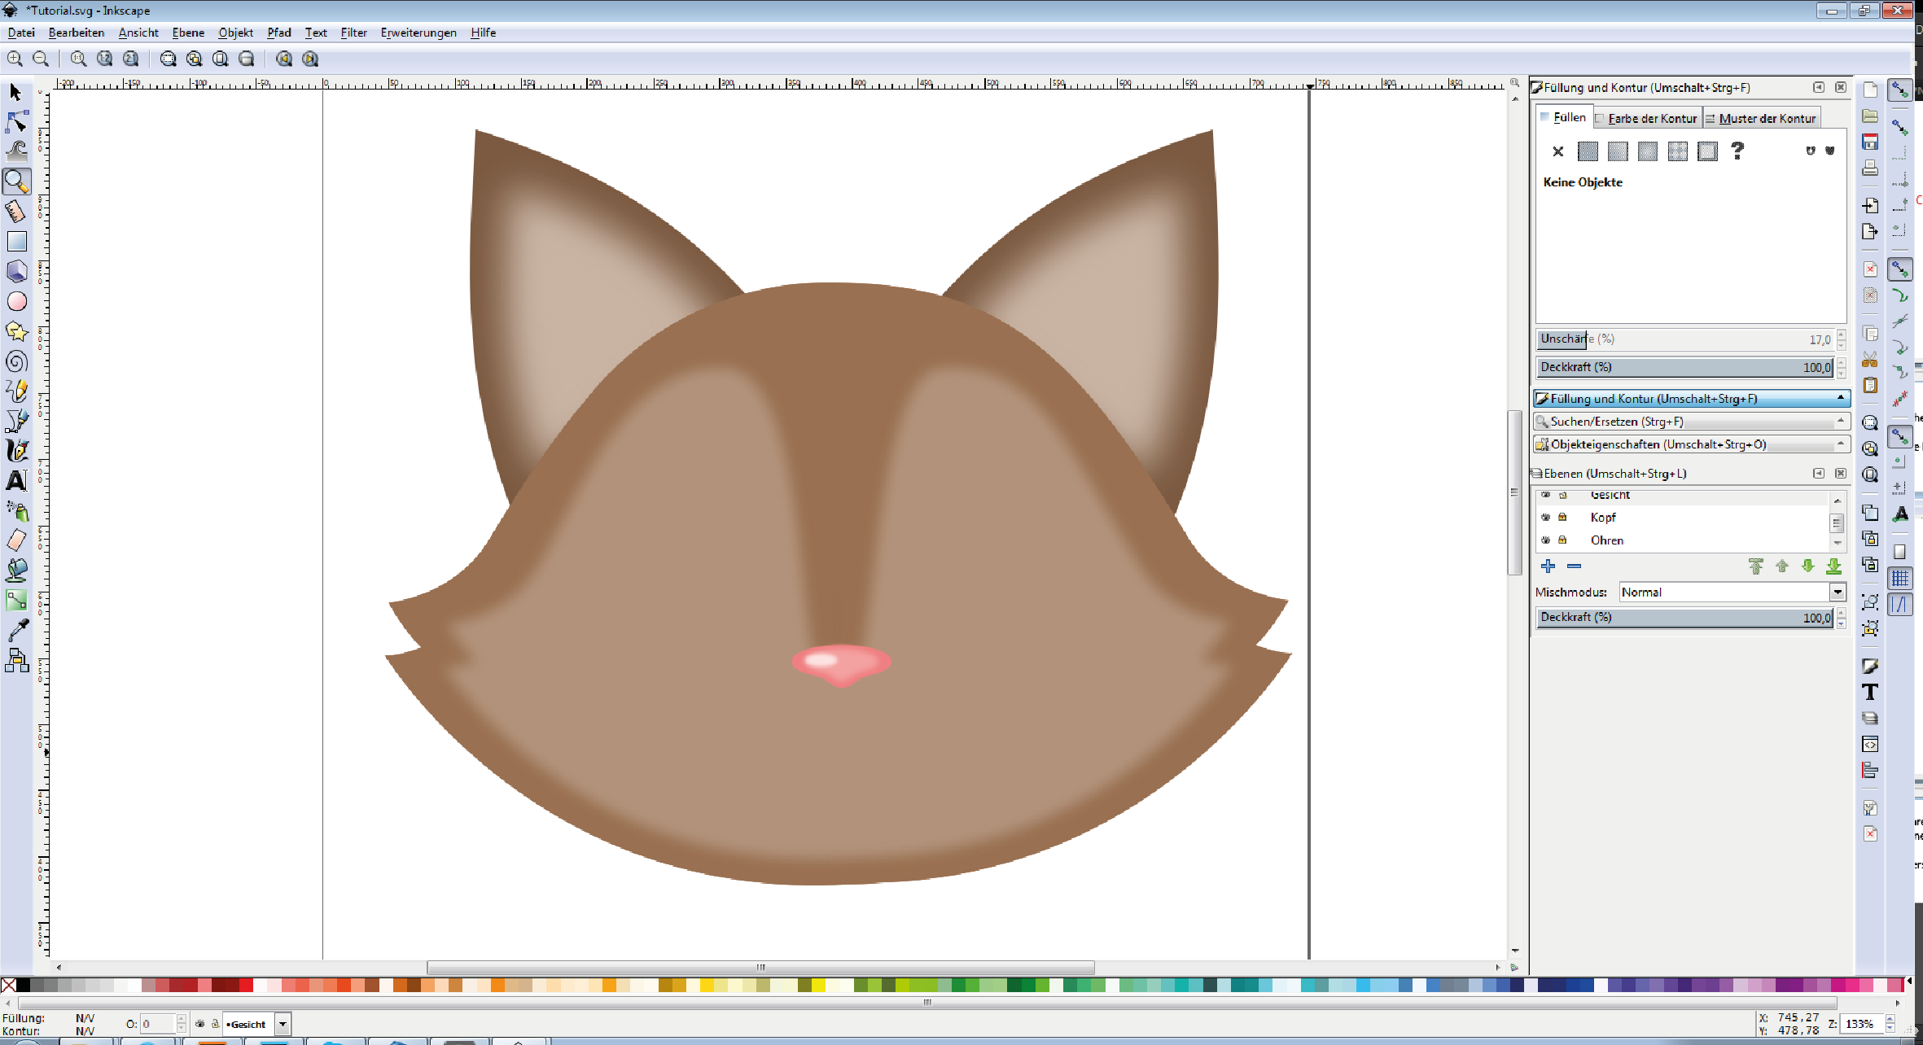Open the Pfad menu
The width and height of the screenshot is (1923, 1045).
click(x=279, y=33)
